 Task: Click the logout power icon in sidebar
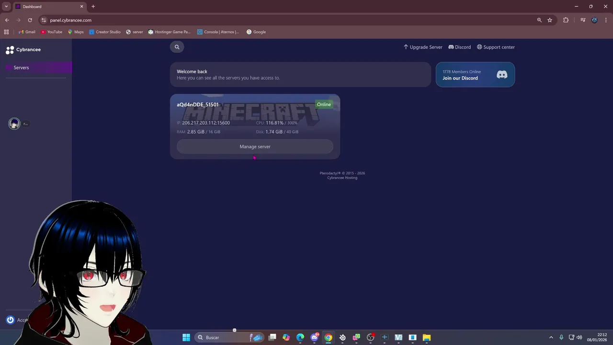click(x=10, y=320)
